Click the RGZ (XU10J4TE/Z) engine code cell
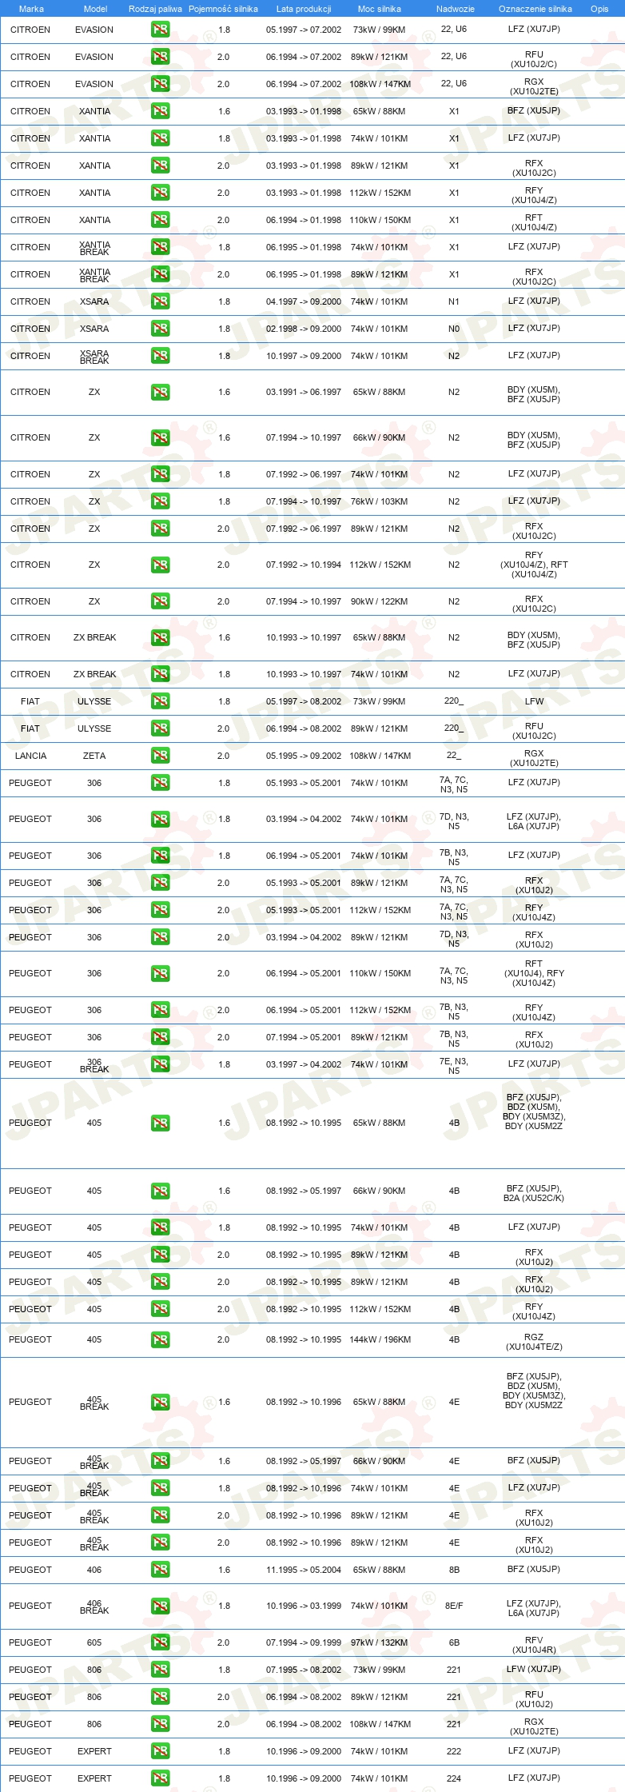 534,1342
